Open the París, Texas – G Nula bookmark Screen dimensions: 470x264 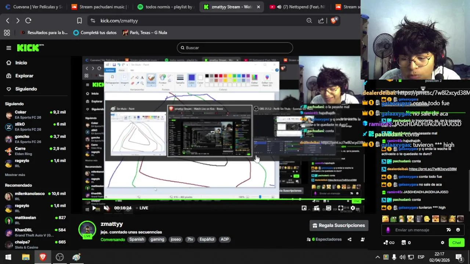[145, 33]
